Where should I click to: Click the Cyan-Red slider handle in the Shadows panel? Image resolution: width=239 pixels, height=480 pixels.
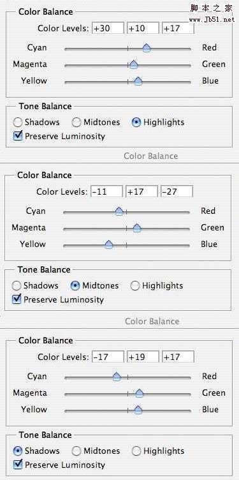[x=117, y=377]
